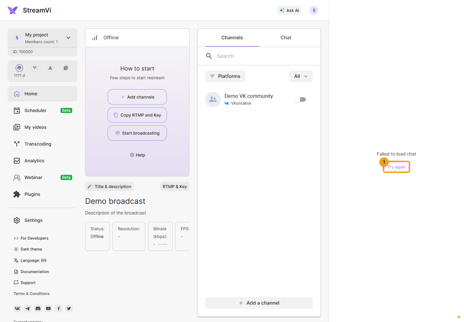Open the Twitter social icon
The image size is (464, 322).
(69, 308)
